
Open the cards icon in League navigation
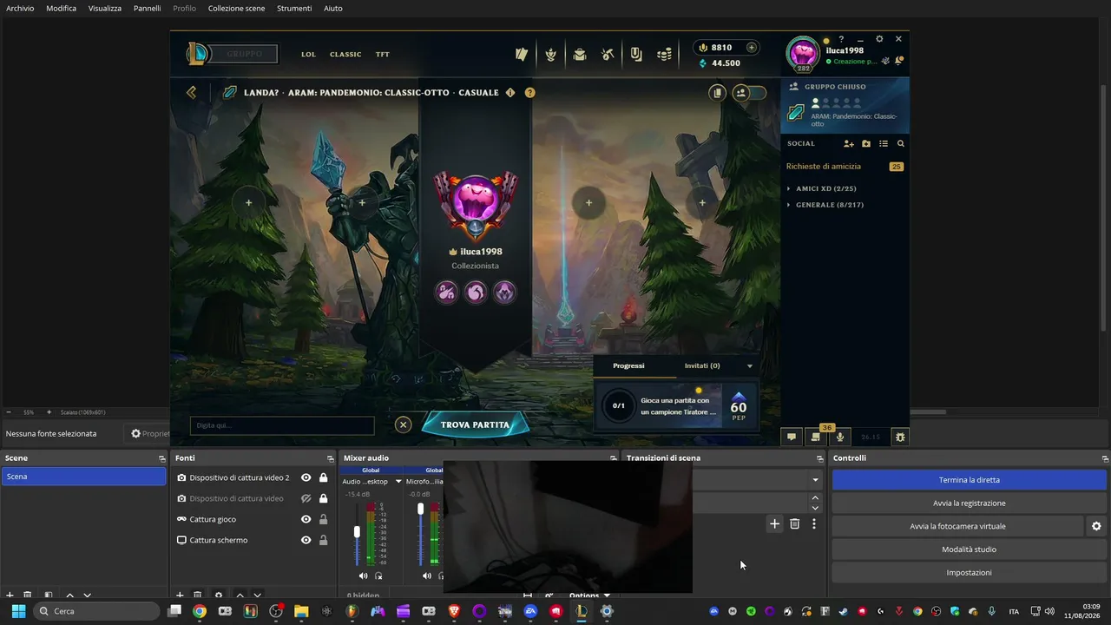click(x=522, y=54)
